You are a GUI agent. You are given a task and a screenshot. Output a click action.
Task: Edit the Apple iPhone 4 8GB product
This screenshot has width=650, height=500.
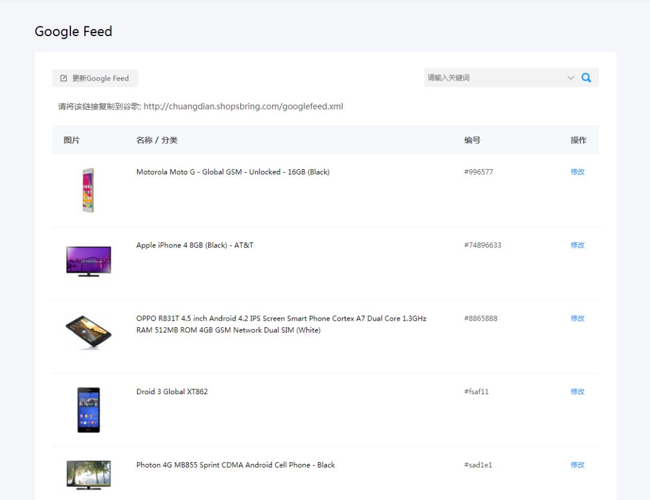(577, 245)
